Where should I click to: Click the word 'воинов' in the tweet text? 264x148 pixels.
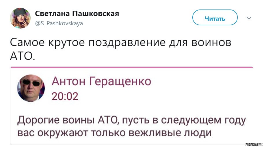tap(211, 43)
